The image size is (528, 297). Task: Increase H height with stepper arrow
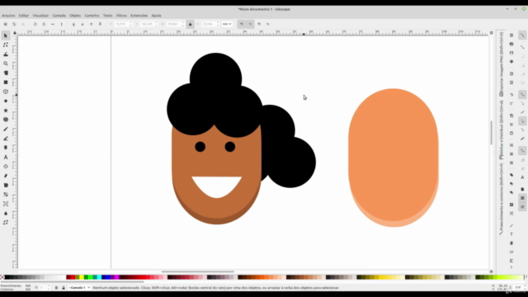(218, 22)
